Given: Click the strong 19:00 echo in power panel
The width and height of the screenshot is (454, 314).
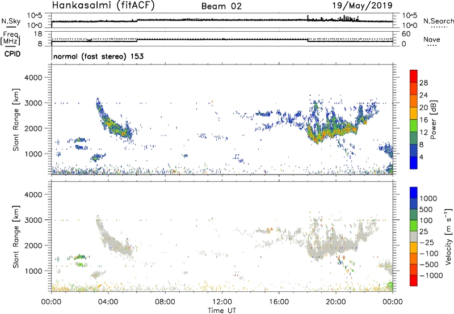Looking at the screenshot, I should [318, 136].
